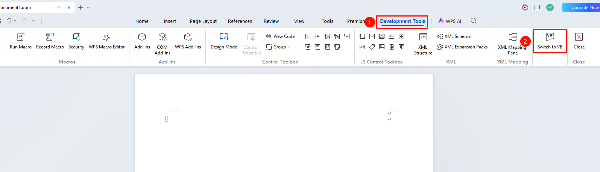Open macro Security settings
Viewport: 600px width, 172px height.
(76, 41)
